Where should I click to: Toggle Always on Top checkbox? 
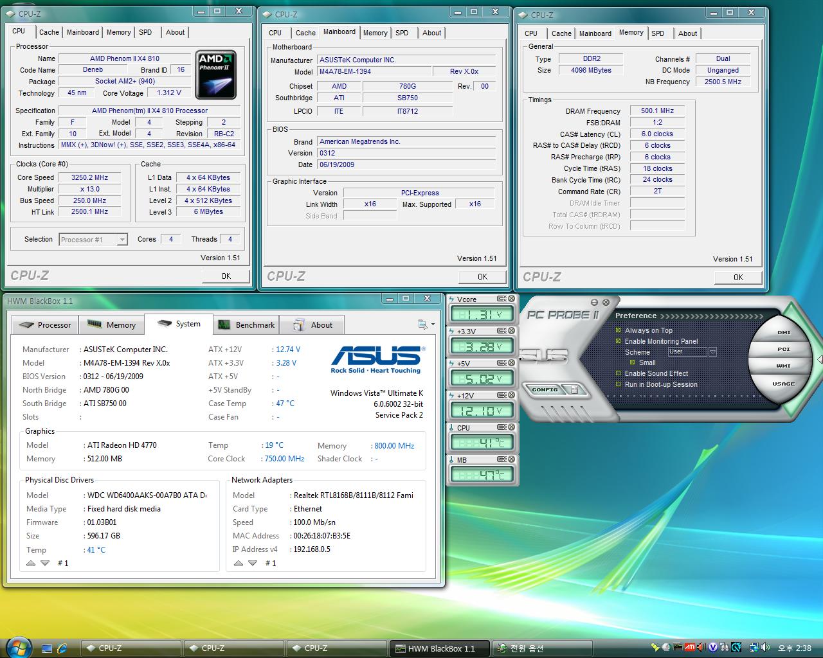pyautogui.click(x=619, y=330)
